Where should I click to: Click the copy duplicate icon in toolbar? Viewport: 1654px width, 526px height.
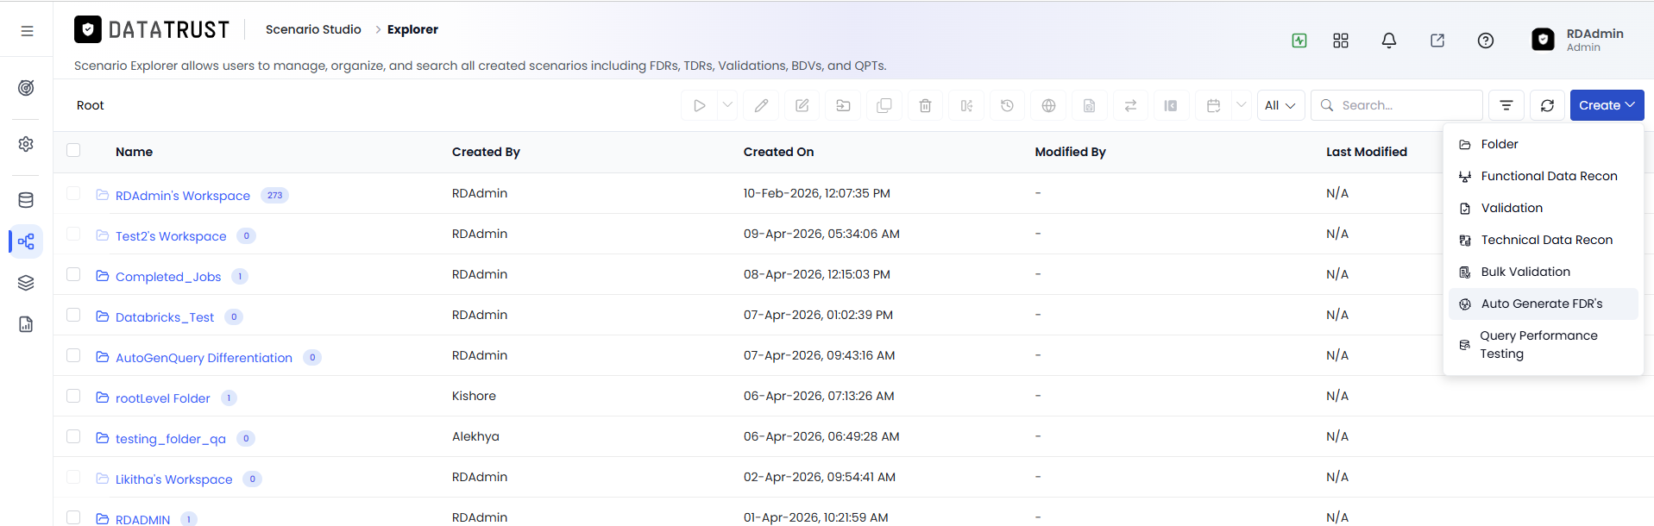coord(884,105)
